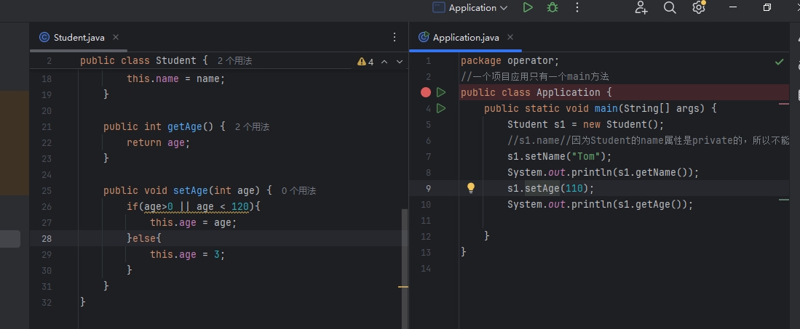The width and height of the screenshot is (800, 329).
Task: Click run gutter icon beside Application class
Action: (441, 92)
